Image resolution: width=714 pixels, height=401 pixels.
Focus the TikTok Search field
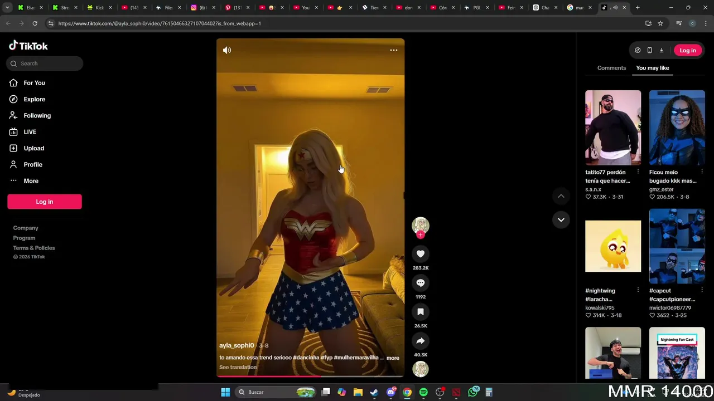pyautogui.click(x=45, y=63)
